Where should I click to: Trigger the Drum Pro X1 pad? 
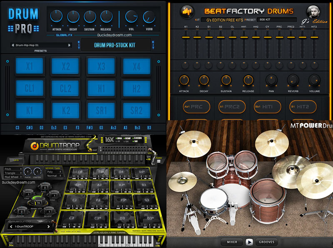click(x=30, y=66)
